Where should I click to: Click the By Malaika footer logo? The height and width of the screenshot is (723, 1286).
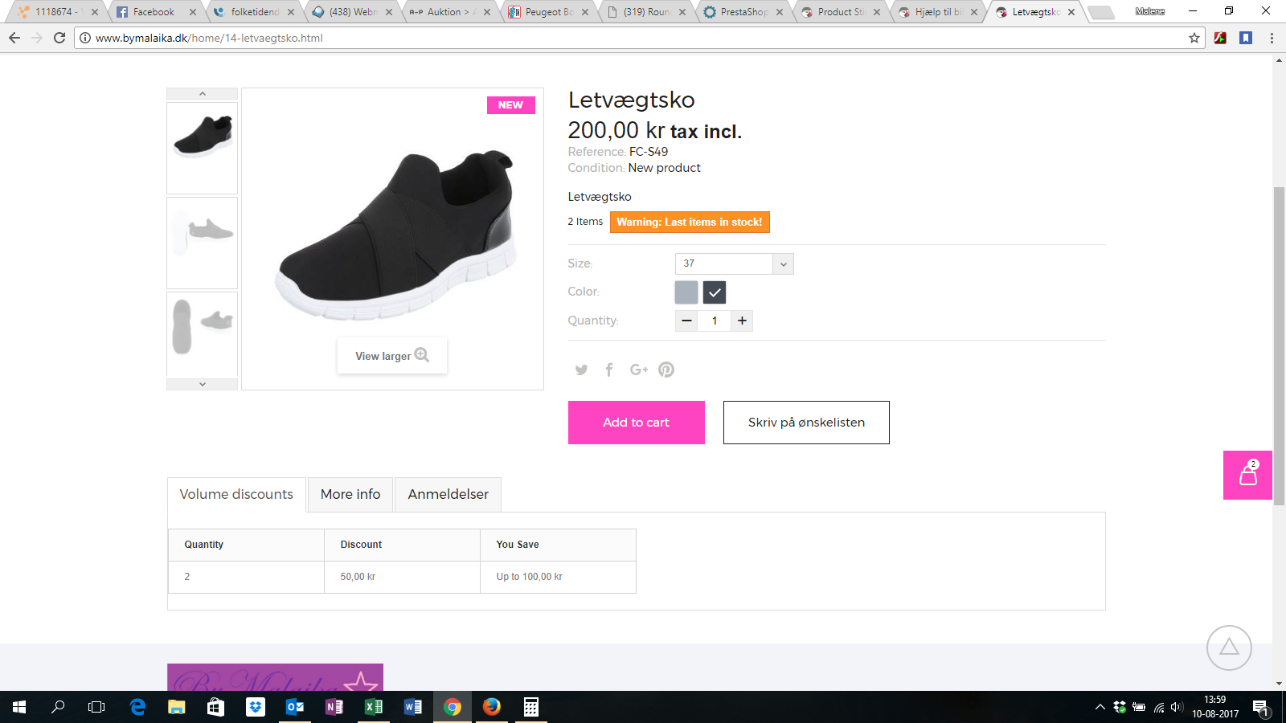pos(275,677)
